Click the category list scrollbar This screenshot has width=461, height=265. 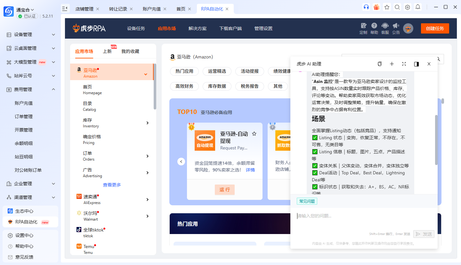click(155, 86)
